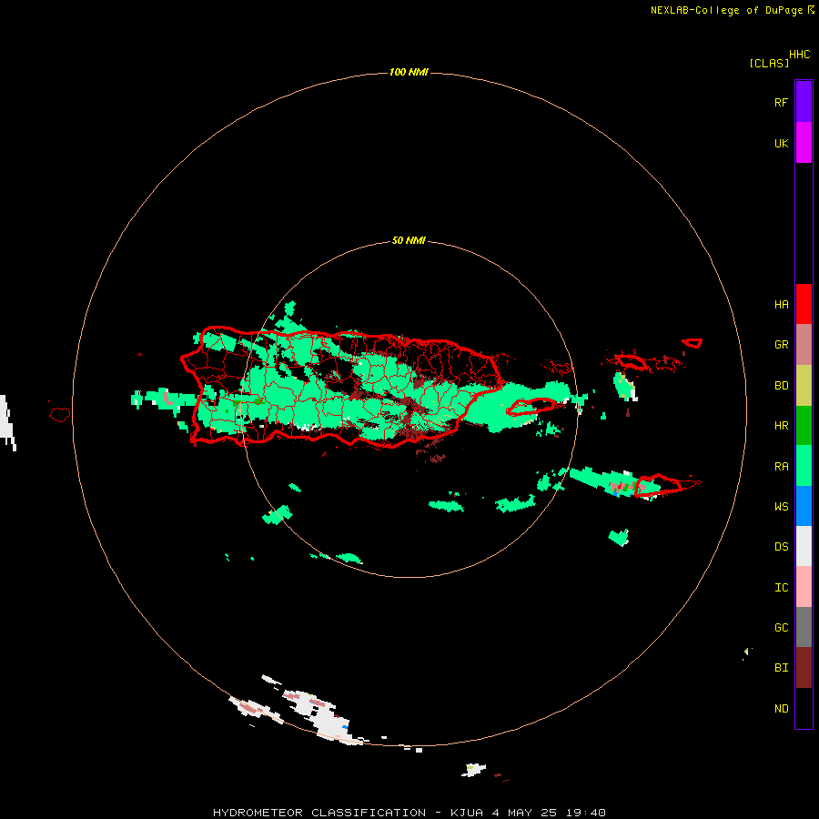Viewport: 819px width, 819px height.
Task: Click the RF legend label
Action: tap(781, 102)
